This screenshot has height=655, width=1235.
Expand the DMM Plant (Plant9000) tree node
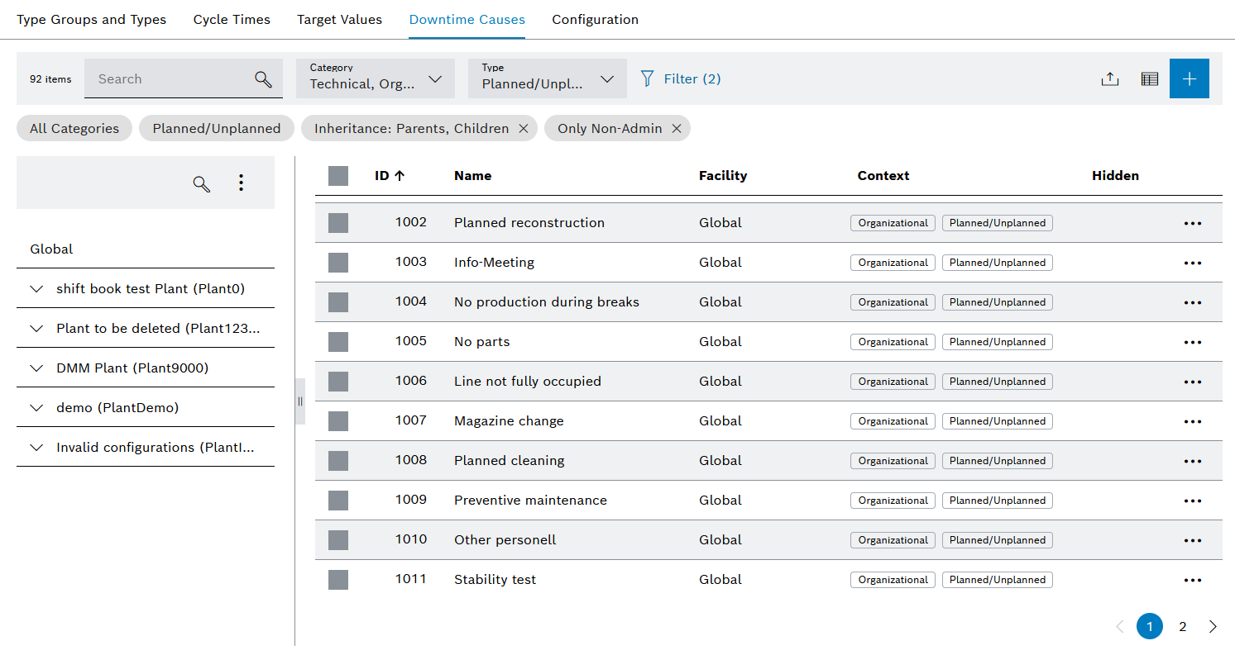tap(36, 368)
